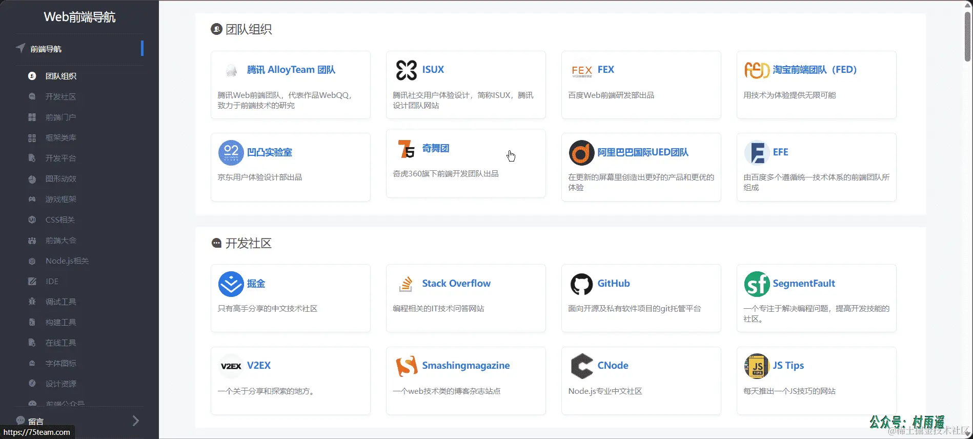
Task: Open the Smashingmagazine title link
Action: [x=466, y=366]
